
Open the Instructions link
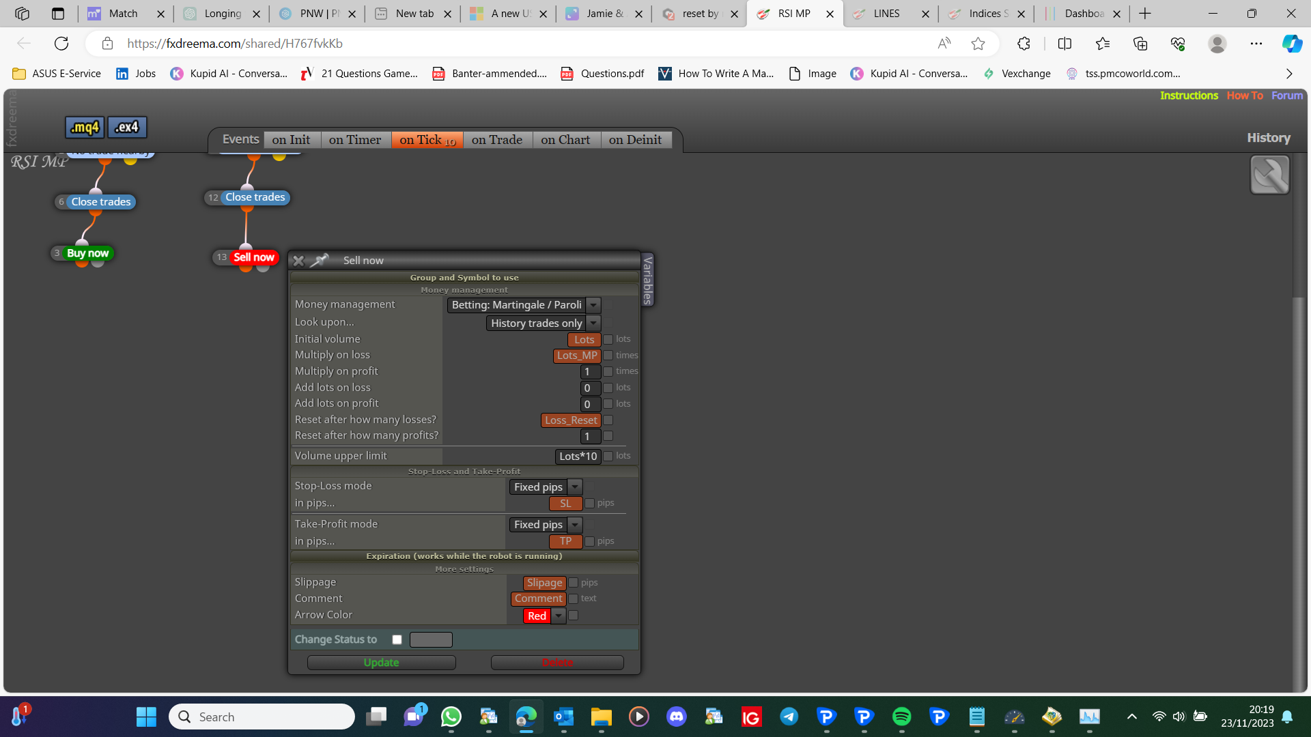click(x=1189, y=96)
